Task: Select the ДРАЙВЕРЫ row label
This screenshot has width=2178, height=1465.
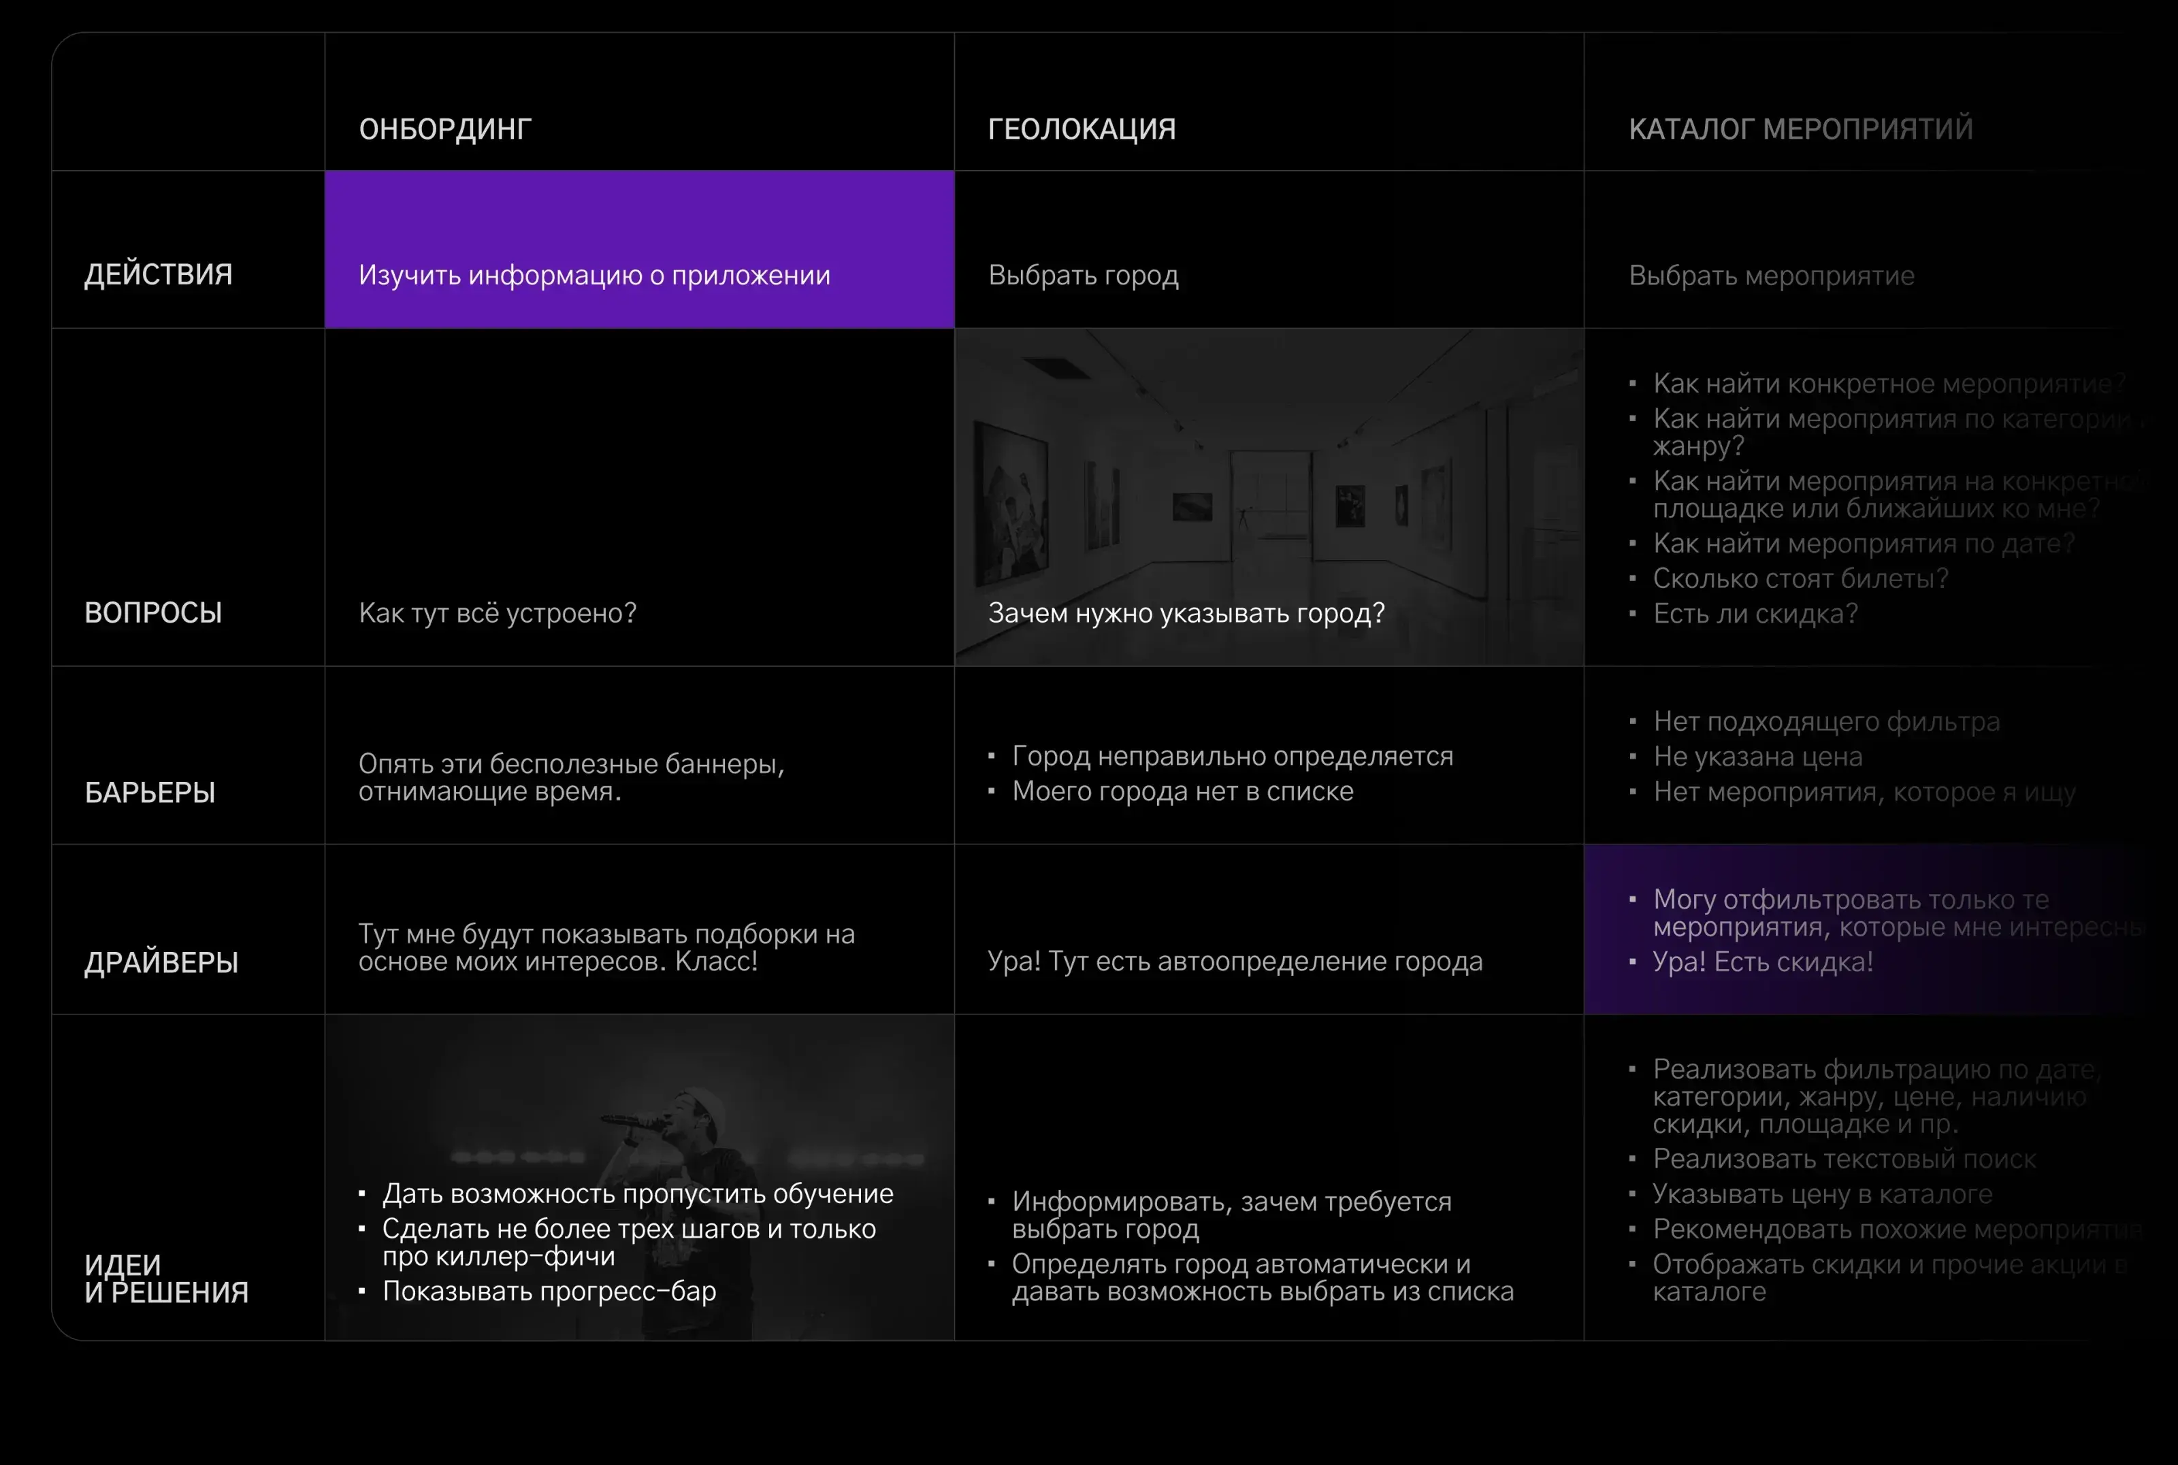Action: [161, 962]
